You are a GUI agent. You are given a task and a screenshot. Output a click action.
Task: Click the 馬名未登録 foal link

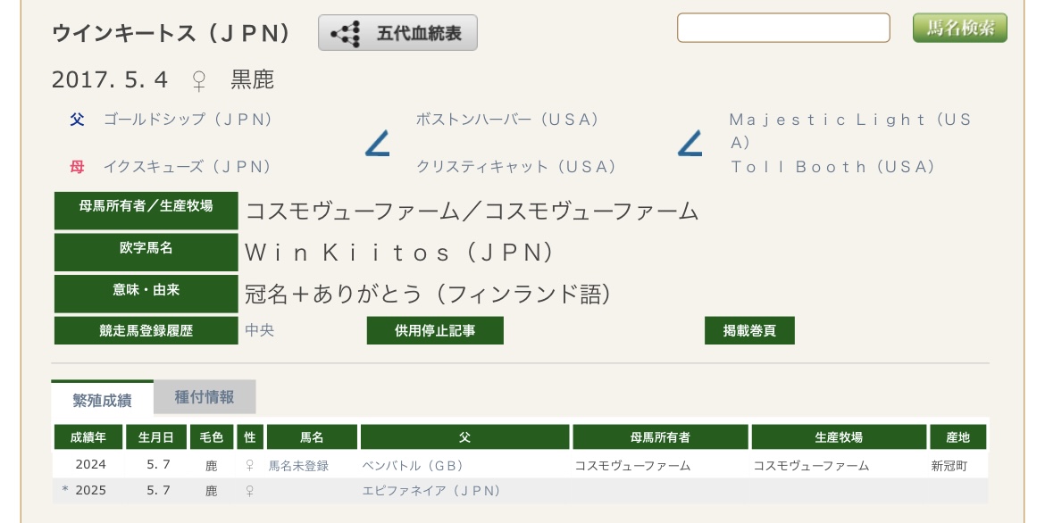[298, 466]
